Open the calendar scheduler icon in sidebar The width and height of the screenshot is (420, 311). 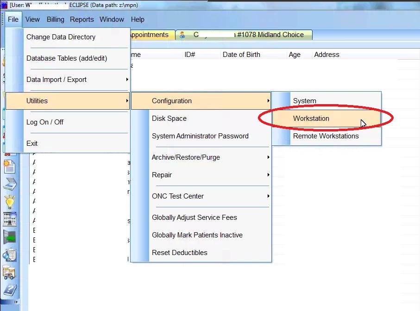coord(10,219)
